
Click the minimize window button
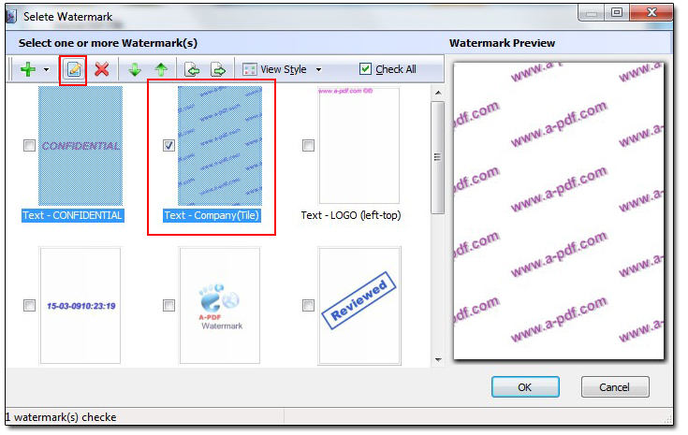coord(592,13)
